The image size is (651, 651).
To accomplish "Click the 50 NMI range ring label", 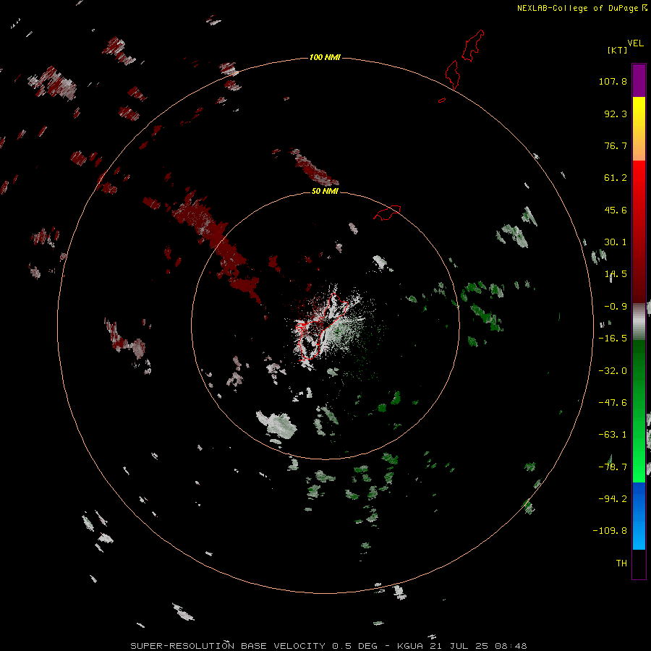I will tap(325, 192).
